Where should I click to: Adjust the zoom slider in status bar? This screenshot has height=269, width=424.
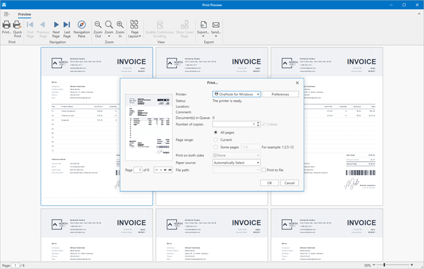coord(384,265)
